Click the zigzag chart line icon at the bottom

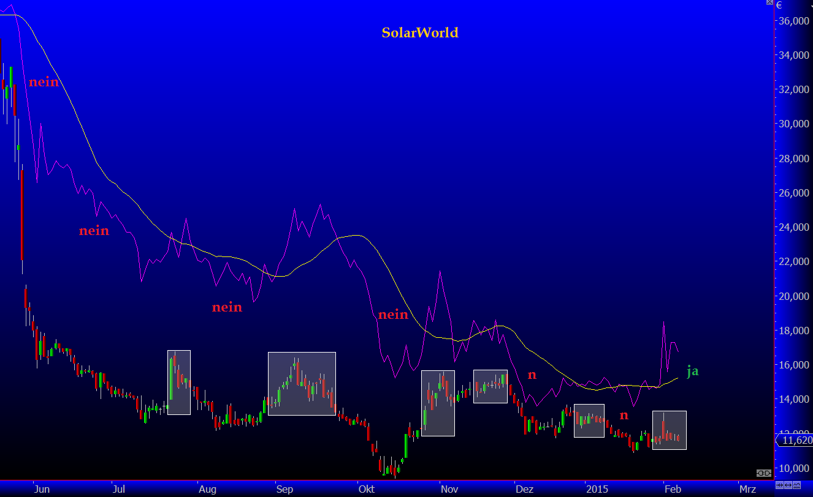tap(796, 485)
